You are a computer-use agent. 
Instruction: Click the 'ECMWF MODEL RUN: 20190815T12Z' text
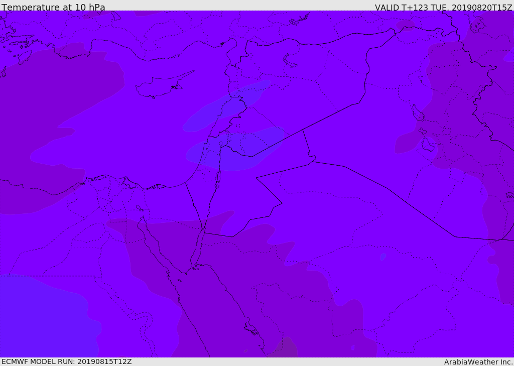point(67,361)
